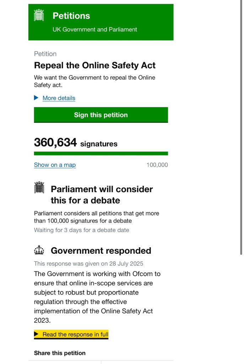Select the Repeal the Online Safety Act title

point(95,65)
